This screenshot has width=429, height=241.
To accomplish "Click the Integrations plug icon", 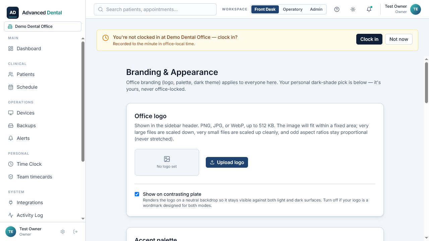I will [x=11, y=203].
